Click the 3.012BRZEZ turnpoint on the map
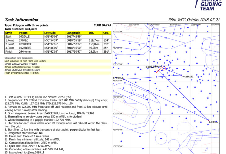This screenshot has width=226, height=154. coord(181,75)
